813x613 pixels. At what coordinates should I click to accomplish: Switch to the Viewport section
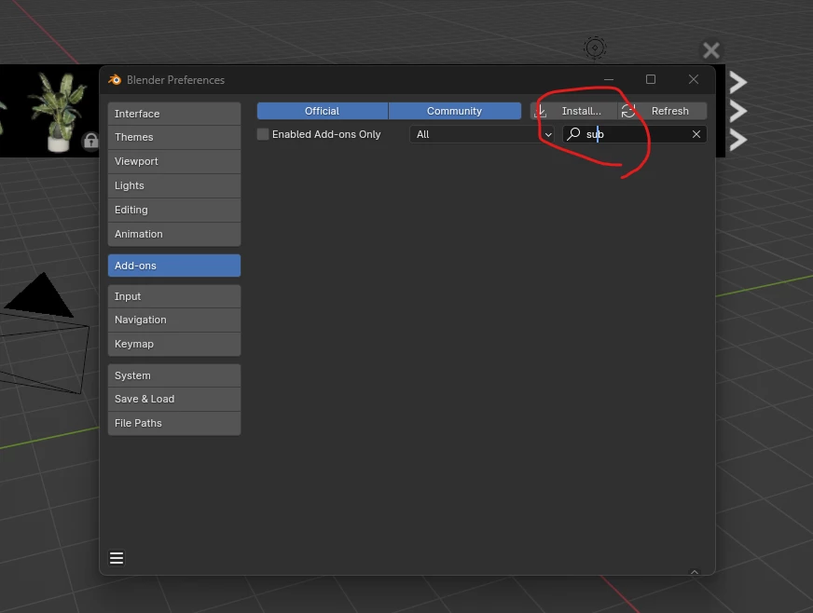pyautogui.click(x=174, y=162)
